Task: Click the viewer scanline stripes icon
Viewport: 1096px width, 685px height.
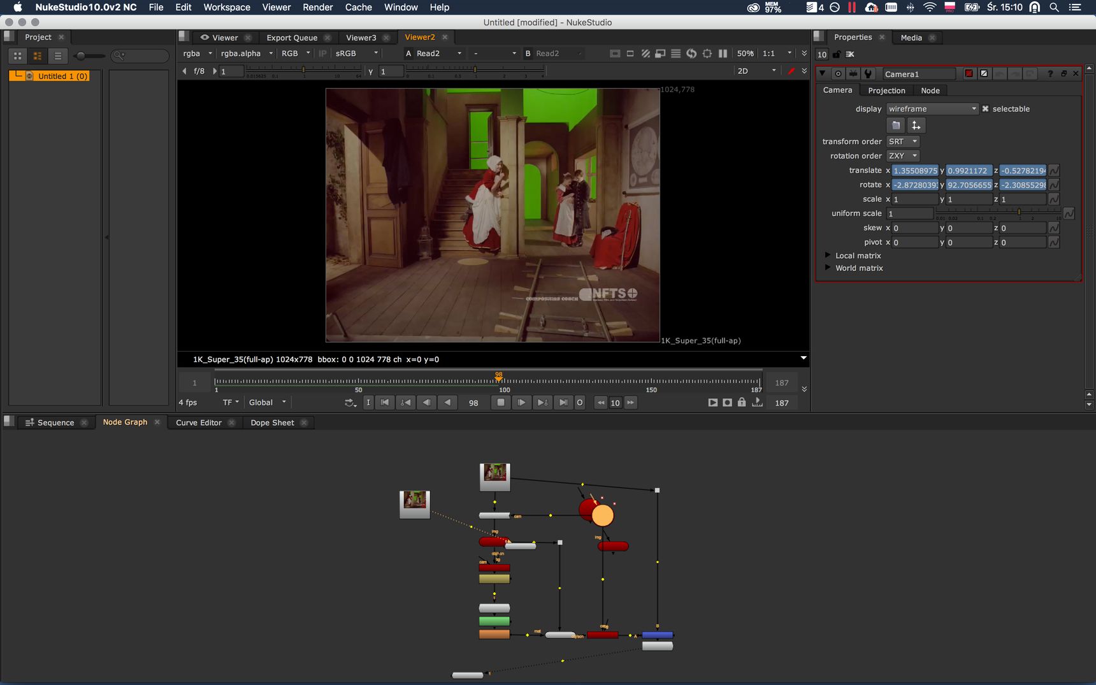Action: tap(675, 54)
